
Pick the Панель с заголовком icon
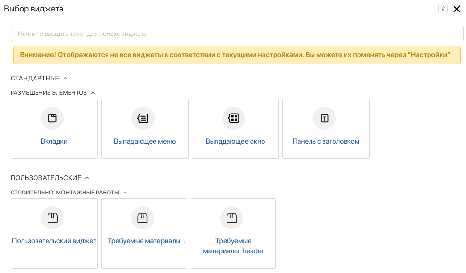[324, 118]
